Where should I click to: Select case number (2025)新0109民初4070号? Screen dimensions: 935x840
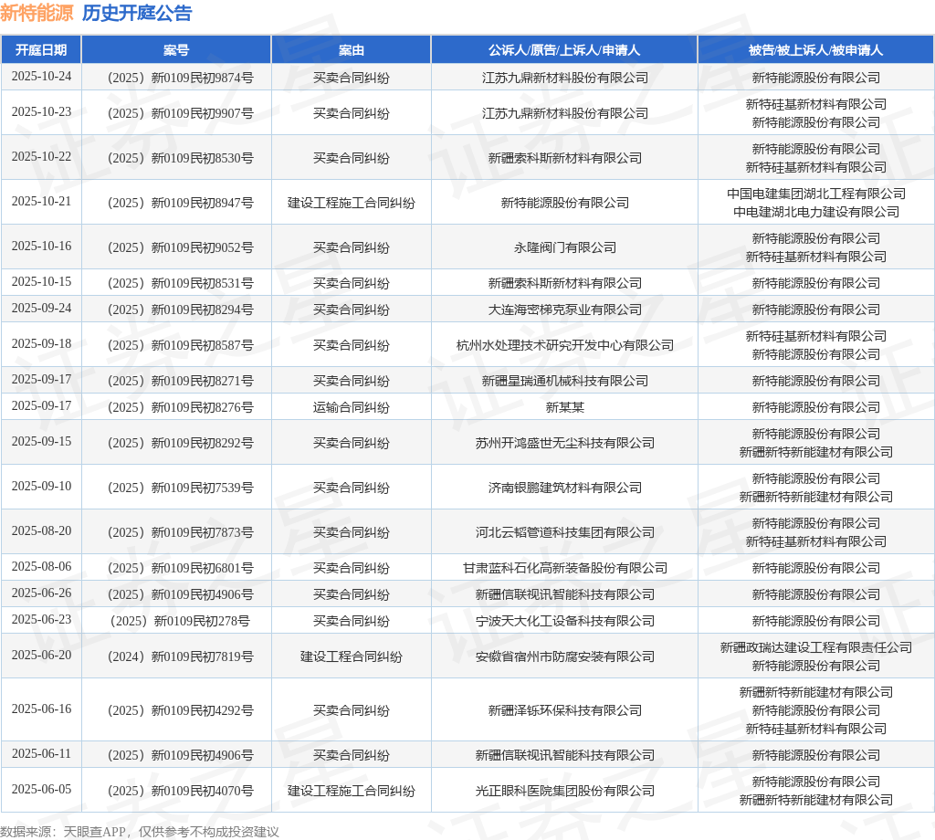click(x=181, y=791)
